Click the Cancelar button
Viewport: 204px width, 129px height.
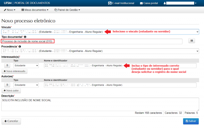coord(11,121)
